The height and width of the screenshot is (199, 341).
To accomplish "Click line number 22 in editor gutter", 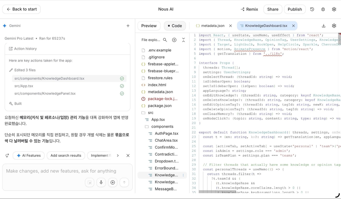I will pos(194,132).
